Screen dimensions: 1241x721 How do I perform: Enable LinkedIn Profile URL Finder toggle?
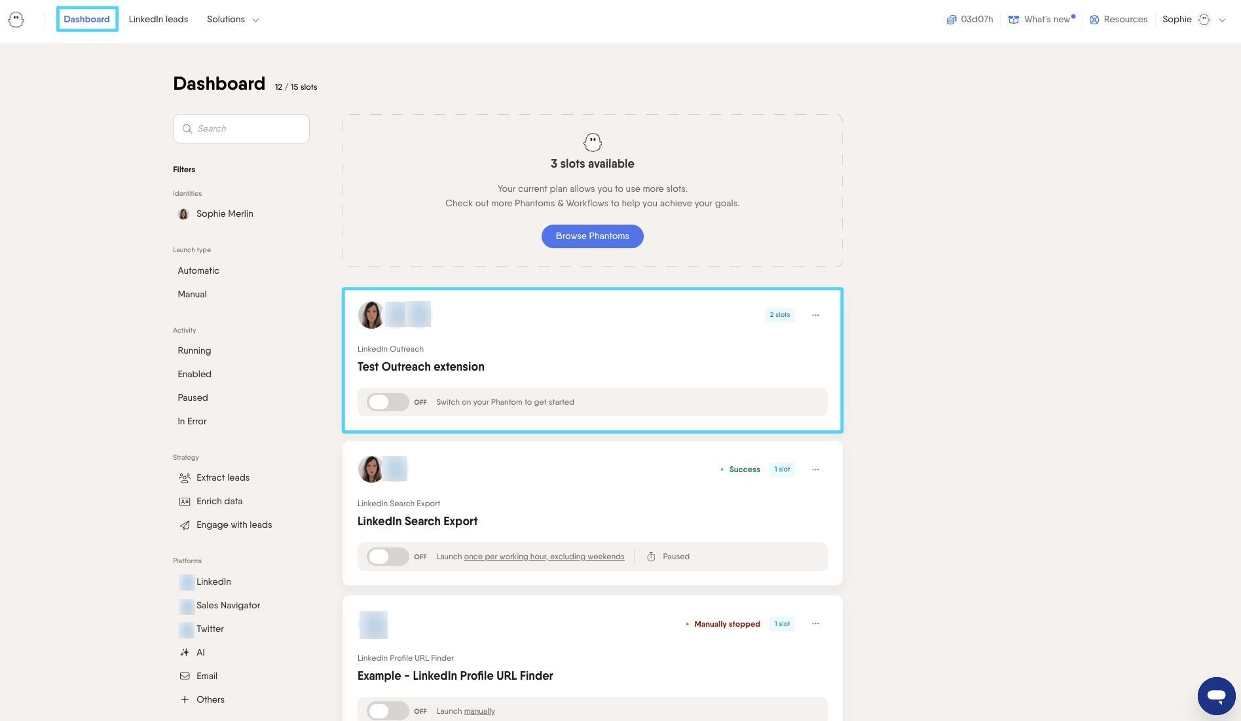tap(388, 711)
